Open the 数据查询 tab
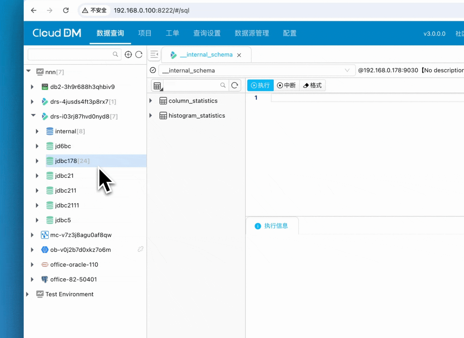This screenshot has width=464, height=338. 110,33
